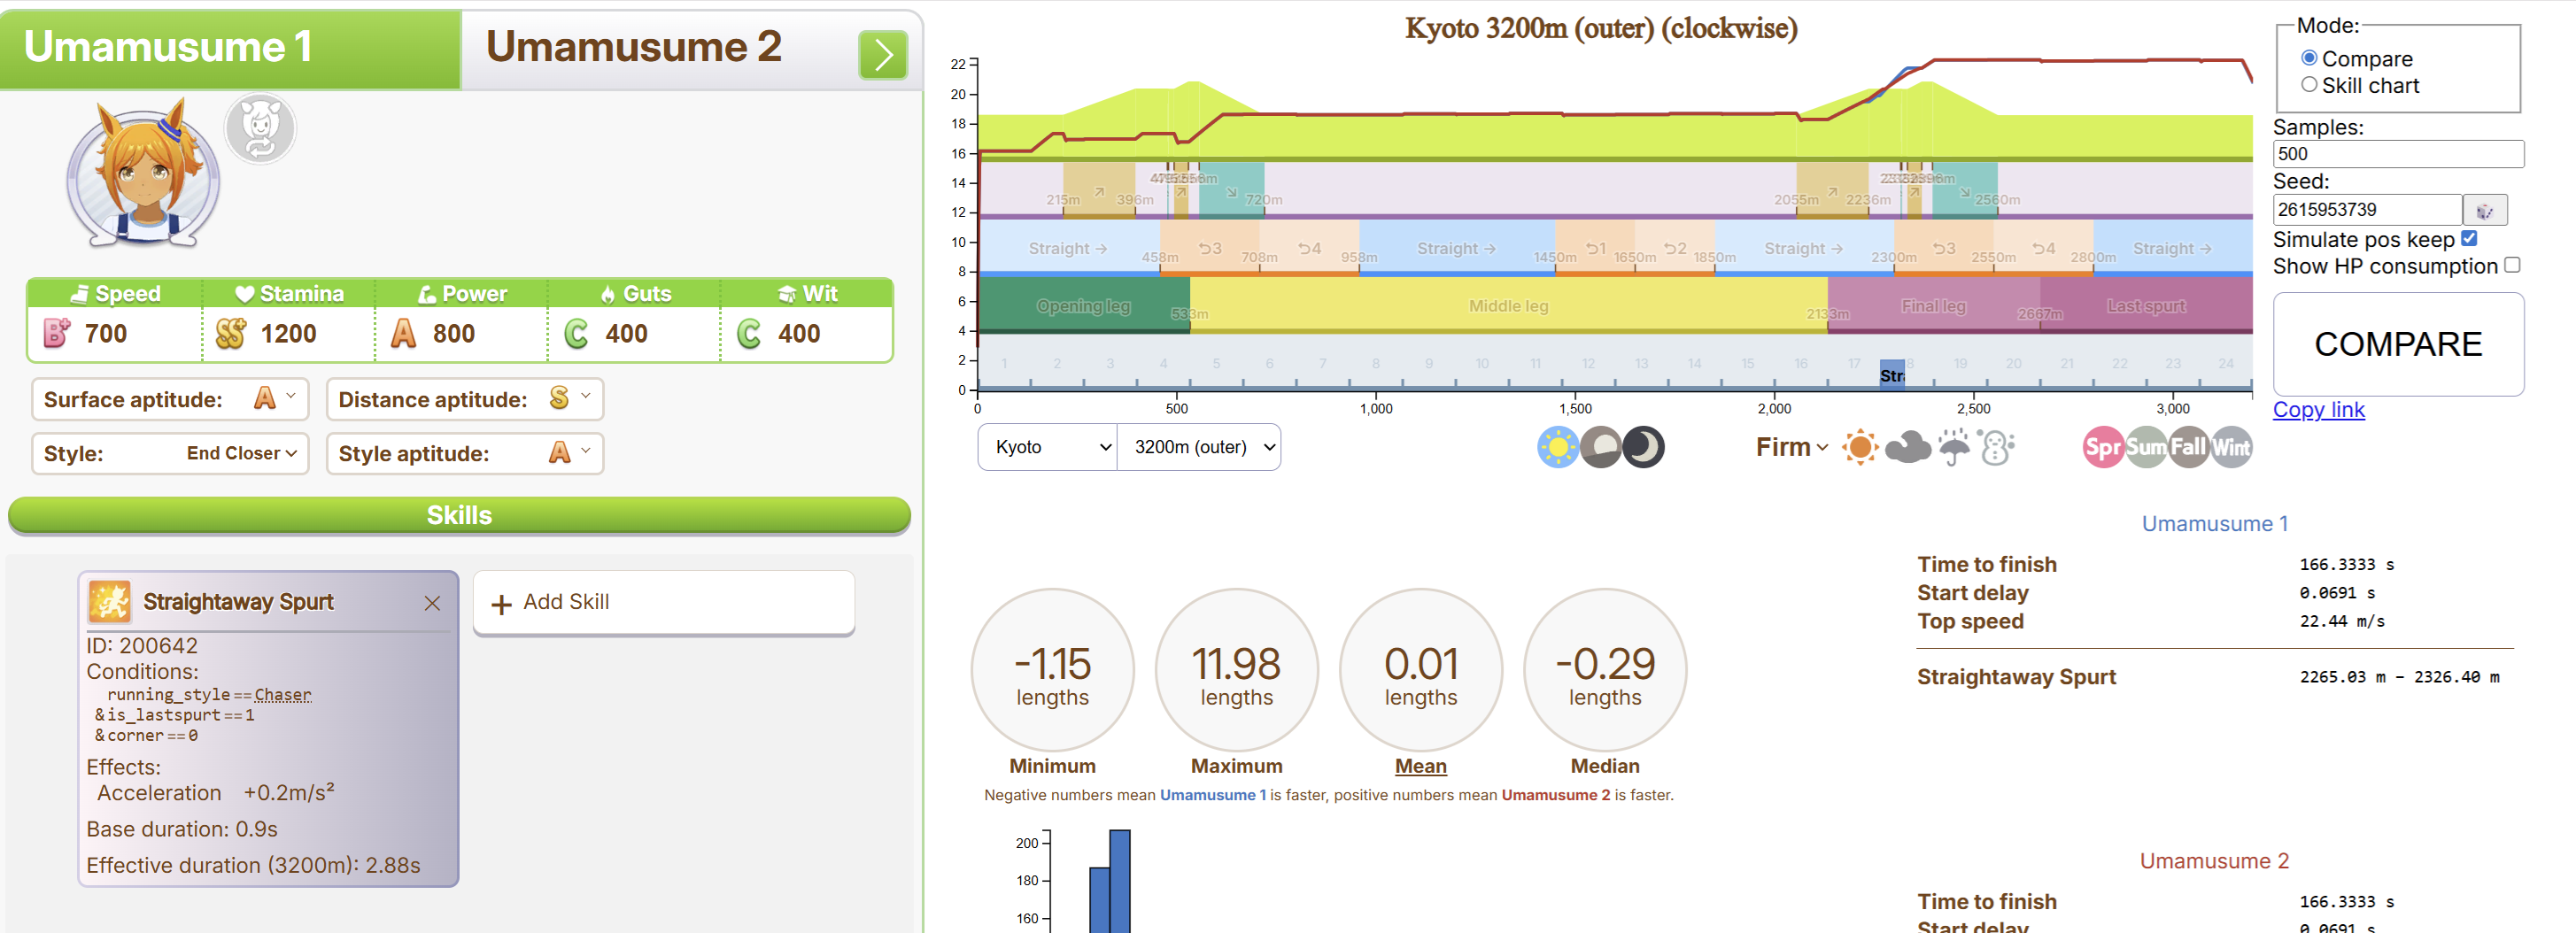Click the -1.15 lengths minimum circle
Viewport: 2576px width, 933px height.
pyautogui.click(x=1052, y=670)
